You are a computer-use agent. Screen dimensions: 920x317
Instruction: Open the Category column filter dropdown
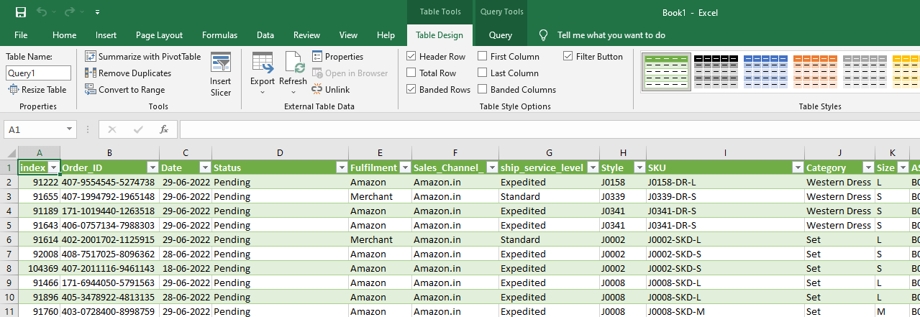click(x=867, y=167)
